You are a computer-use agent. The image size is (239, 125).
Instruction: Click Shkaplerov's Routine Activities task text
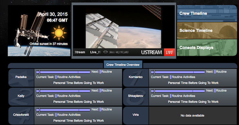pyautogui.click(x=183, y=96)
